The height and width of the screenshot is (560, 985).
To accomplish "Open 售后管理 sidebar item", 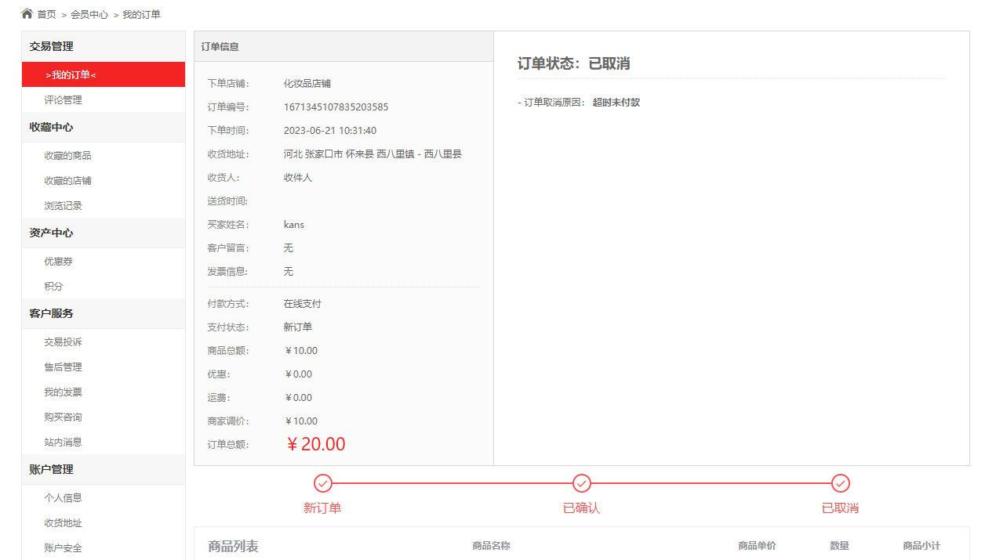I will pyautogui.click(x=63, y=367).
